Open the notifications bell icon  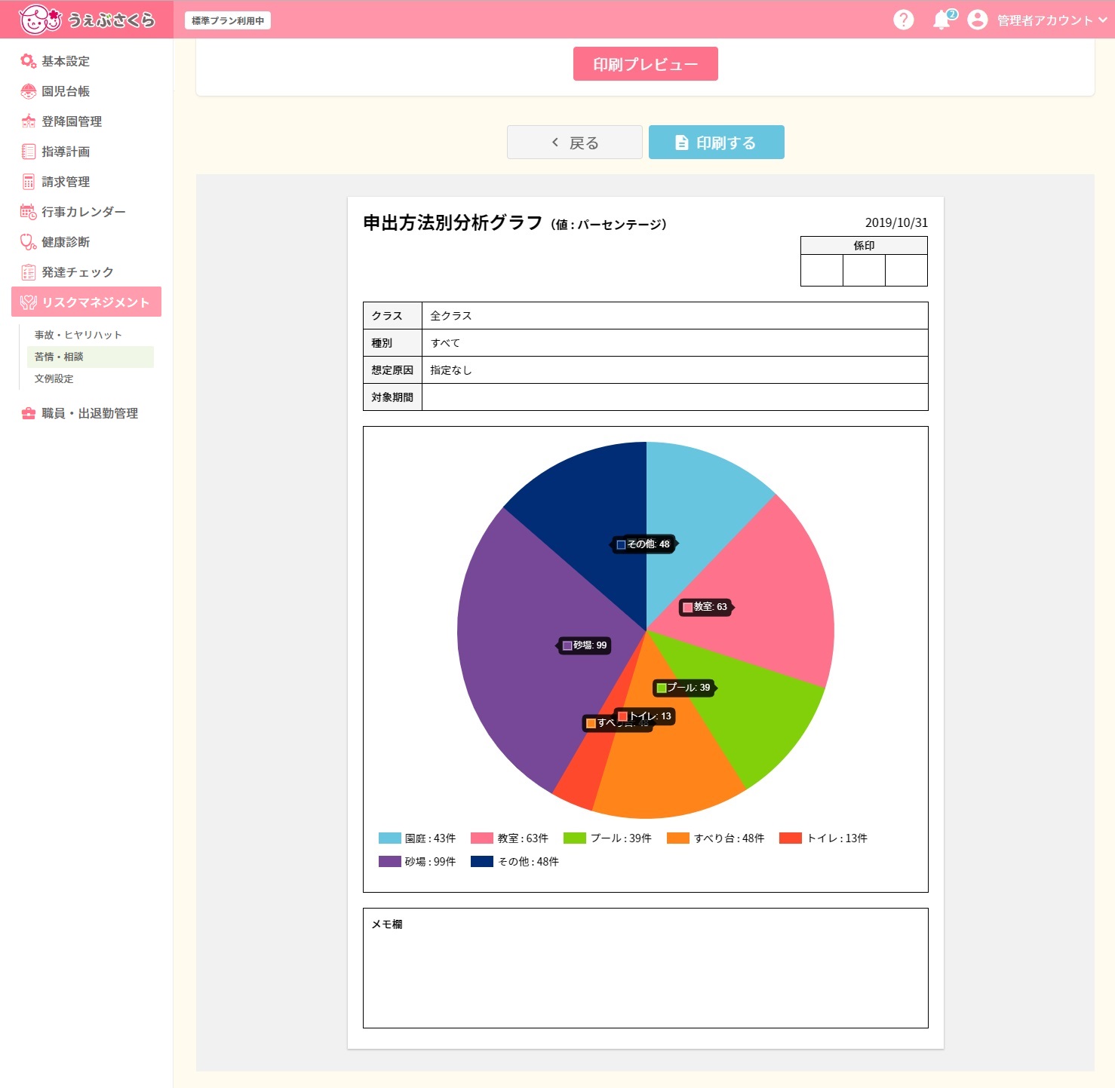click(942, 20)
